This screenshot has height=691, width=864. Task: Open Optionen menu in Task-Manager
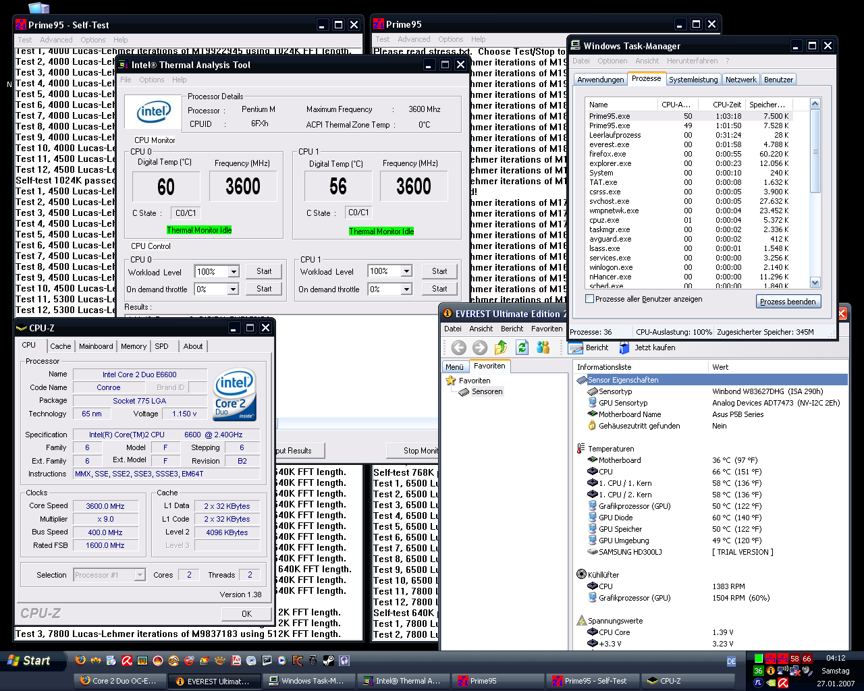[612, 61]
